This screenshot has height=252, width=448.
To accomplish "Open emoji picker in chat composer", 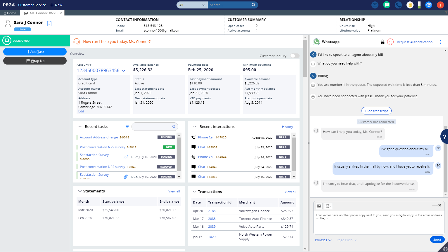I will tap(328, 206).
